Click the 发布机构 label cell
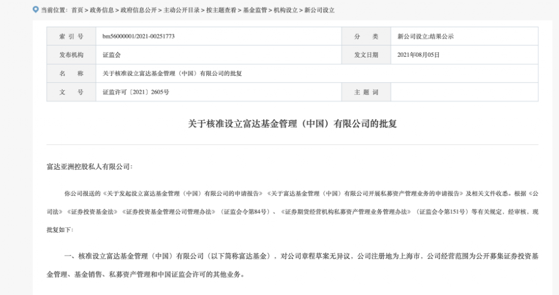The image size is (559, 295). point(71,55)
